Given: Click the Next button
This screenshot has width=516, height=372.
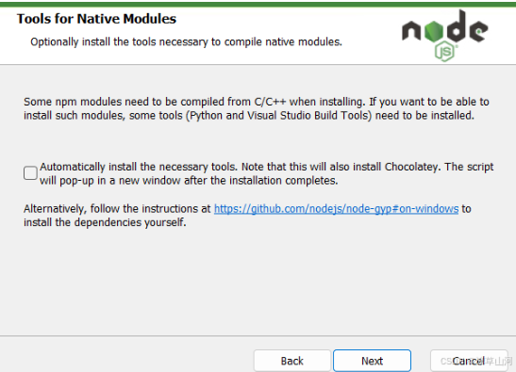Looking at the screenshot, I should pyautogui.click(x=372, y=361).
